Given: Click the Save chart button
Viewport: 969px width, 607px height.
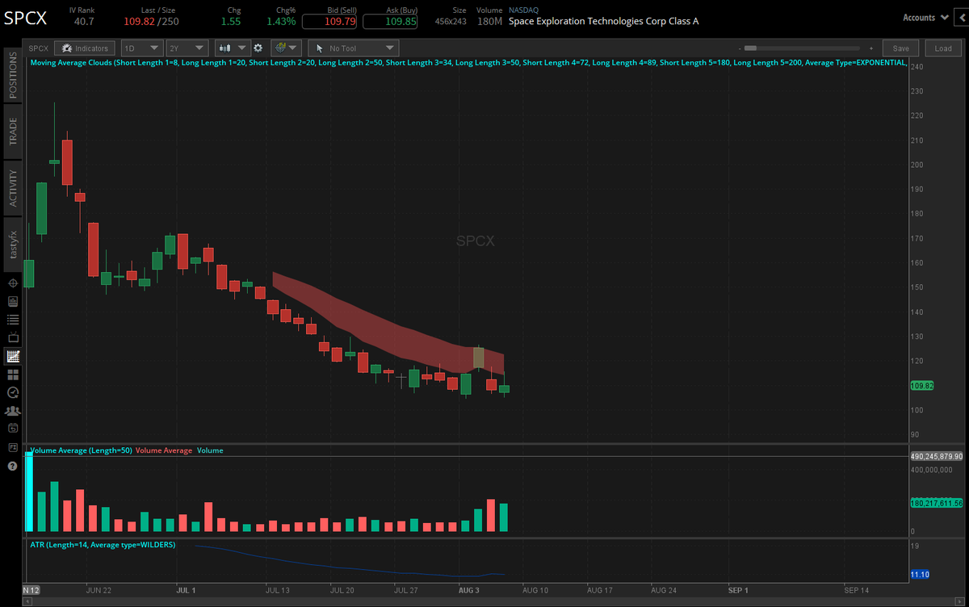Looking at the screenshot, I should pyautogui.click(x=900, y=48).
